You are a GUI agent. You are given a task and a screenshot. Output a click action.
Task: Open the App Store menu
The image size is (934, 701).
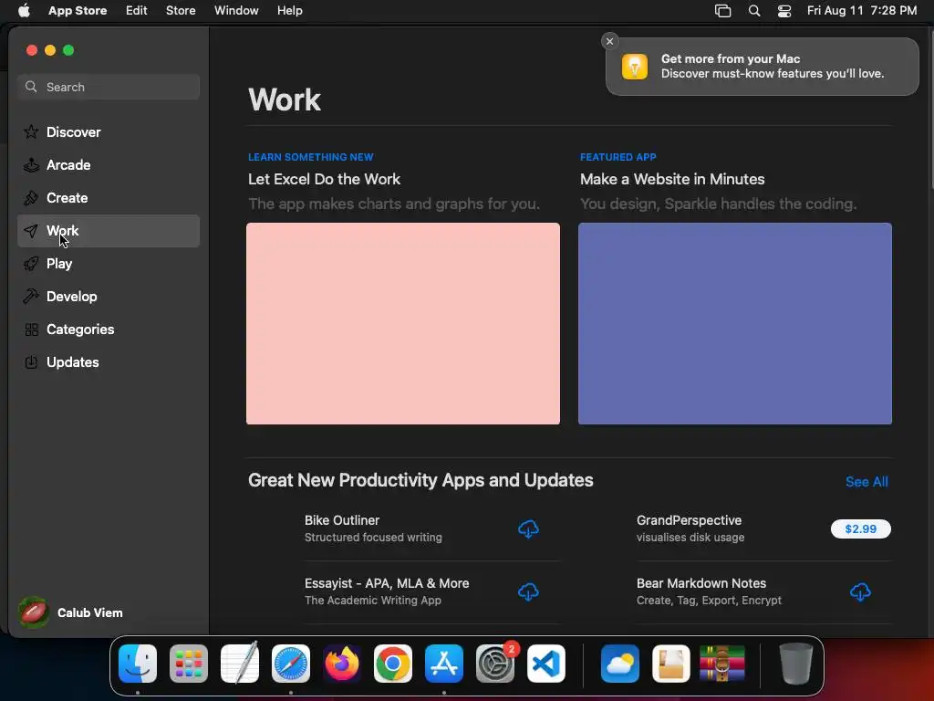click(x=78, y=11)
